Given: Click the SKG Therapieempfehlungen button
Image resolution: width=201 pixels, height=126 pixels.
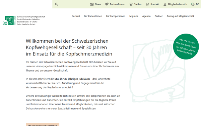Looking at the screenshot, I should point(43,125).
